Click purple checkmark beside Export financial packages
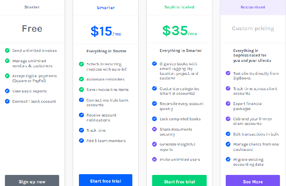 click(x=228, y=104)
